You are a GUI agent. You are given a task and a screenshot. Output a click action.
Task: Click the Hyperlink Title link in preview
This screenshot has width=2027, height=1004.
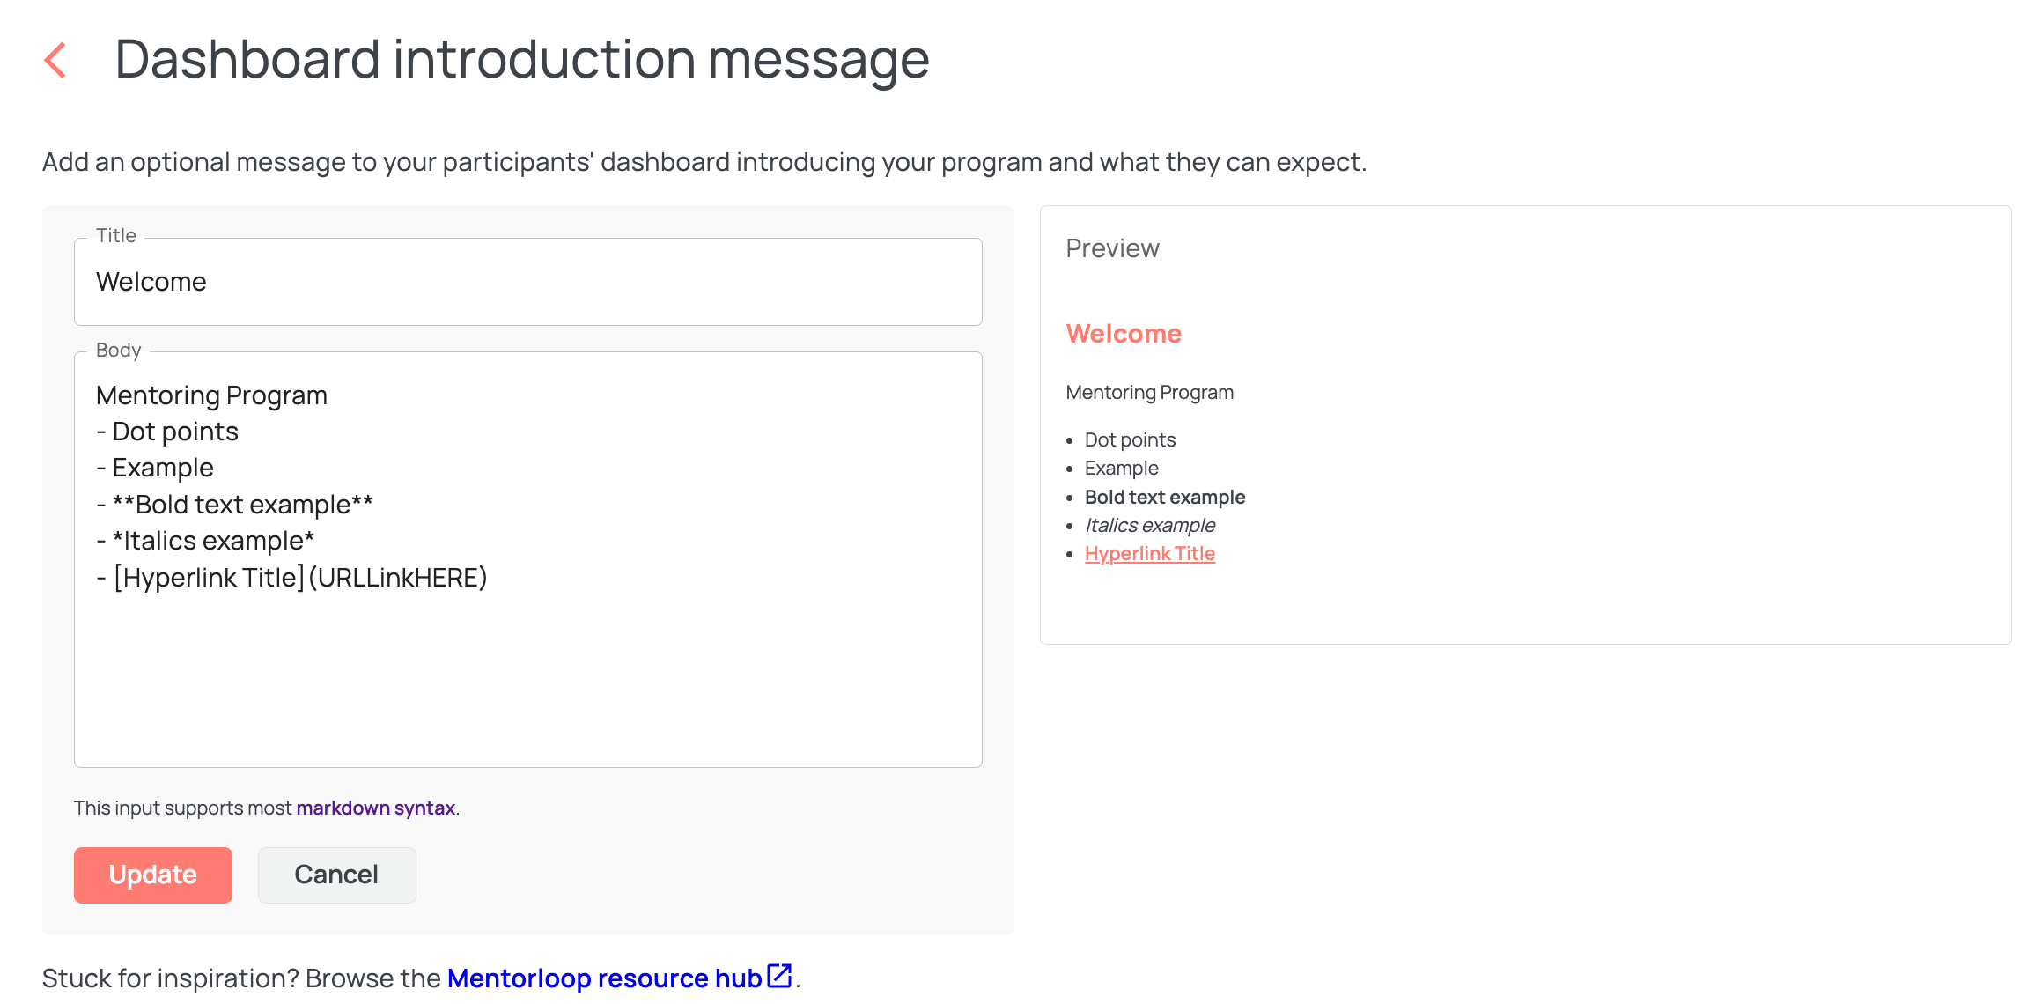point(1150,553)
